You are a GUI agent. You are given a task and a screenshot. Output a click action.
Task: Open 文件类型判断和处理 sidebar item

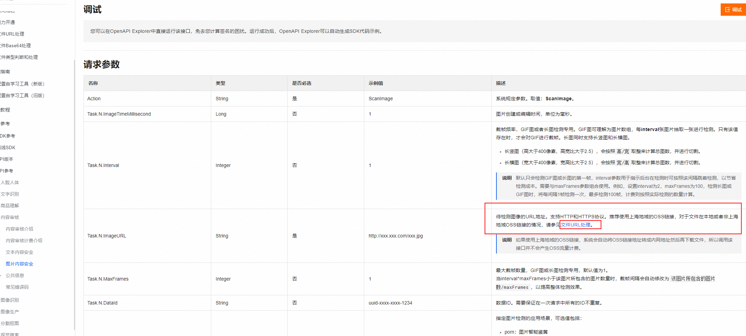click(19, 57)
